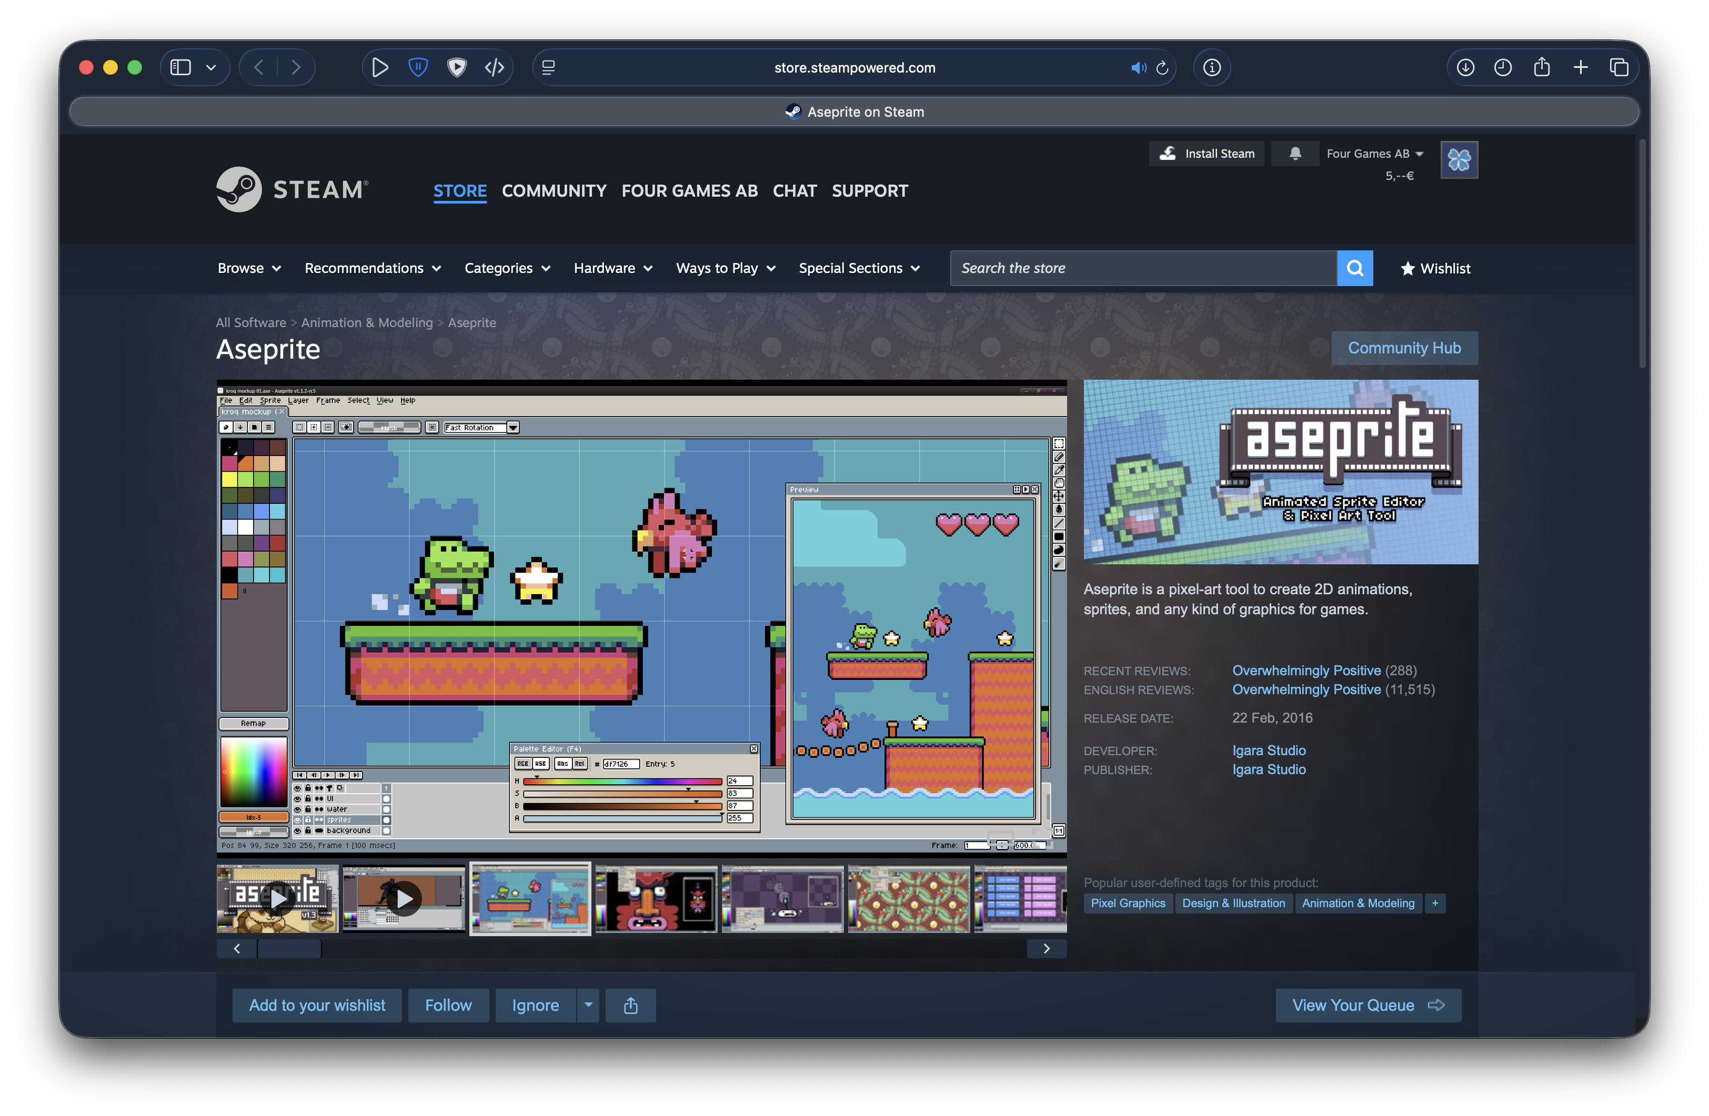Share the current page from Safari toolbar

1542,67
